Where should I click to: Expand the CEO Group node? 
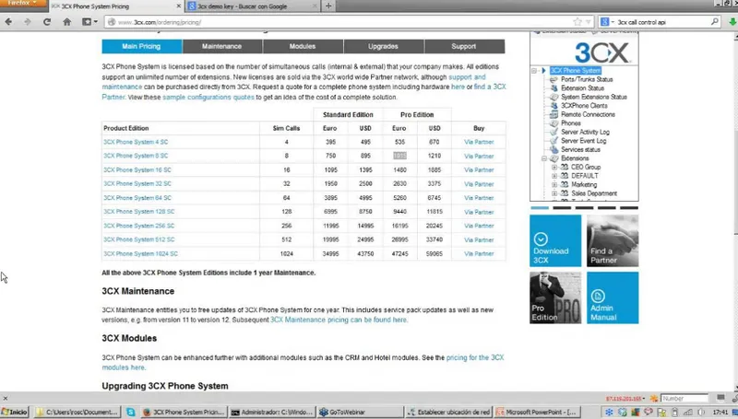tap(554, 168)
